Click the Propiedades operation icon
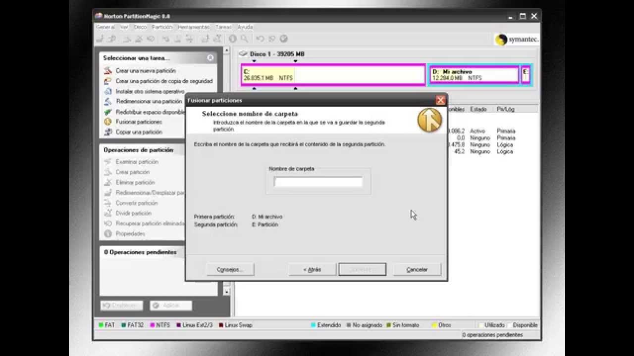 [108, 234]
